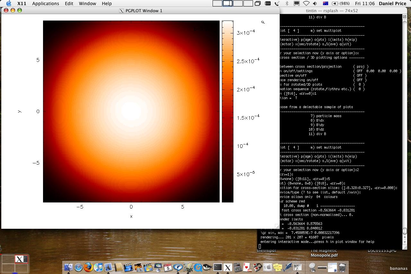The width and height of the screenshot is (411, 274).
Task: Open the Window menu
Action: 87,4
